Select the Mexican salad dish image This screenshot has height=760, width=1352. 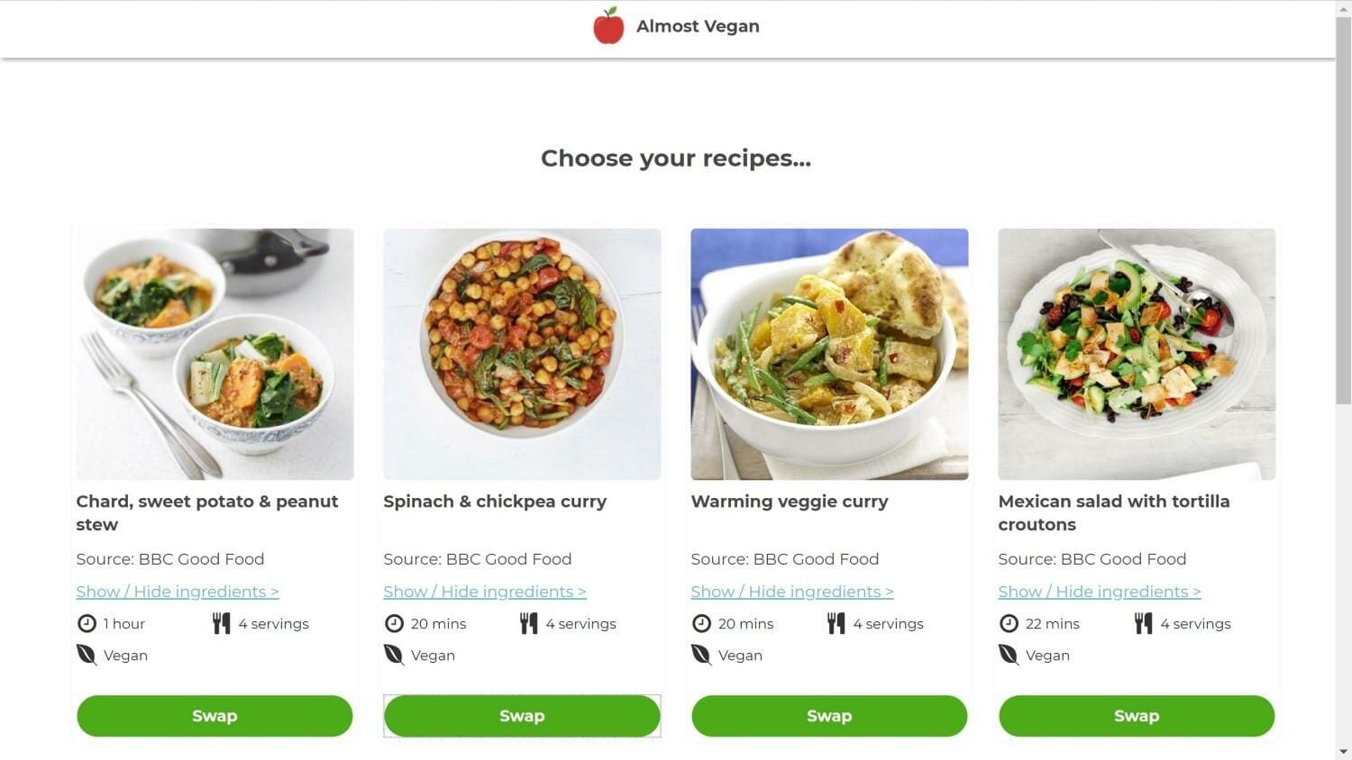coord(1137,354)
